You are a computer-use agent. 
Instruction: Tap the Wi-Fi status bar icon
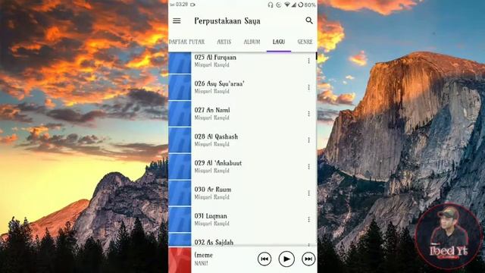coord(287,5)
